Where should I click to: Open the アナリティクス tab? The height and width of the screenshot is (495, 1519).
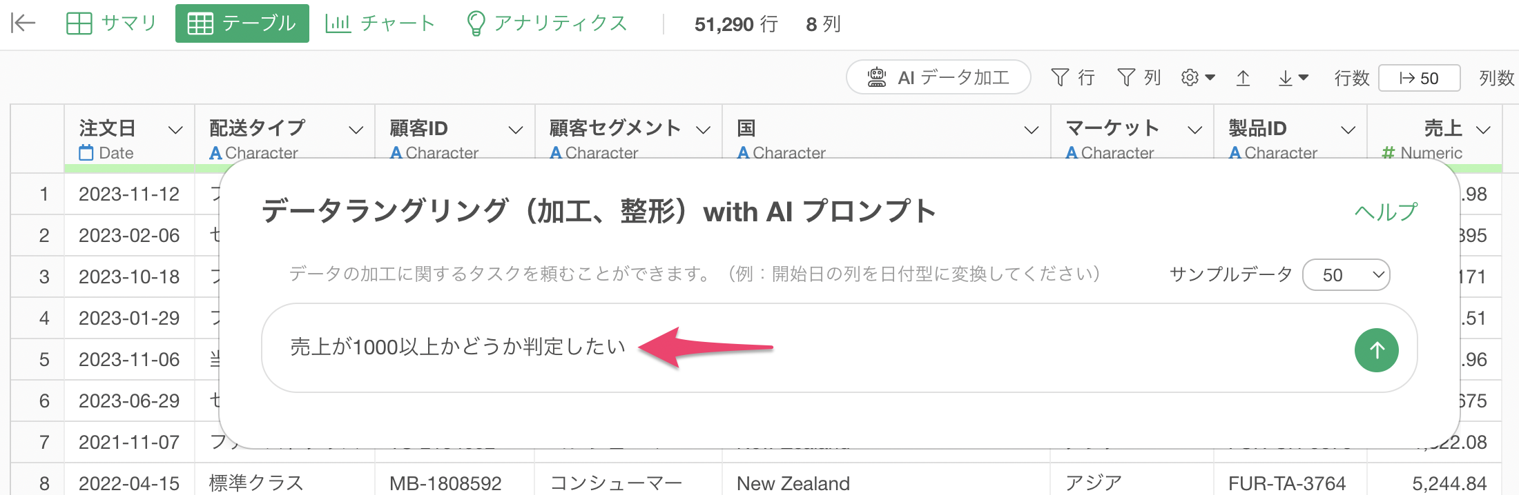tap(547, 23)
